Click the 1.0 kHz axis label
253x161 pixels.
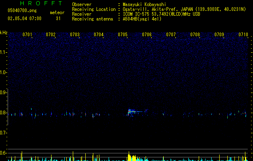click(x=3, y=72)
